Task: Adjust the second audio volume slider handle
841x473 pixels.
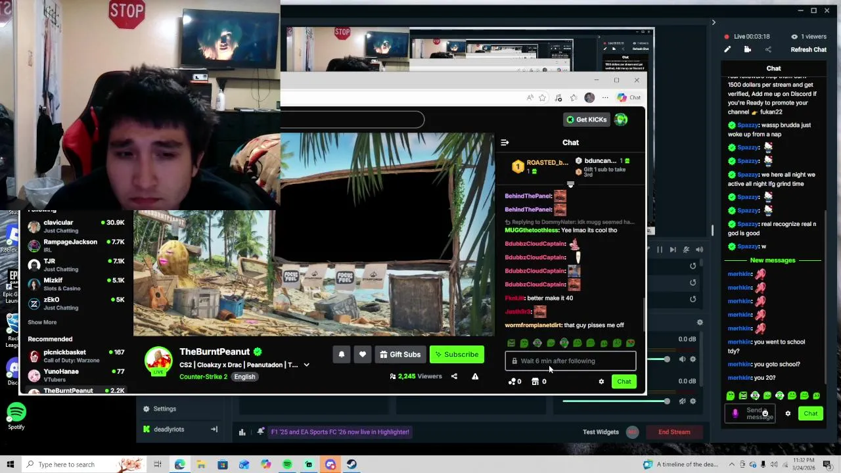Action: tap(667, 401)
